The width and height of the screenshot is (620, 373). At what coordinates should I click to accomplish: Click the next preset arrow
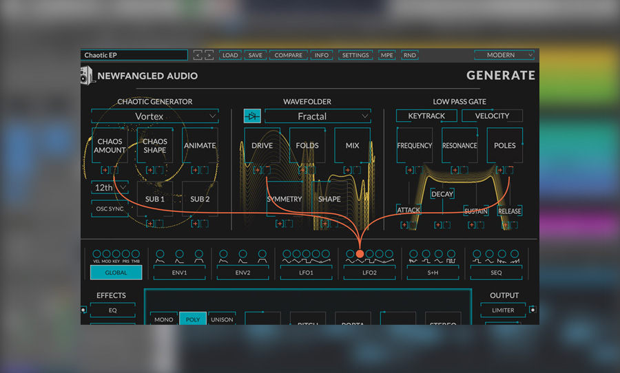tap(207, 55)
